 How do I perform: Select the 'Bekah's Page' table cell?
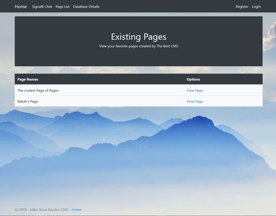[x=99, y=101]
